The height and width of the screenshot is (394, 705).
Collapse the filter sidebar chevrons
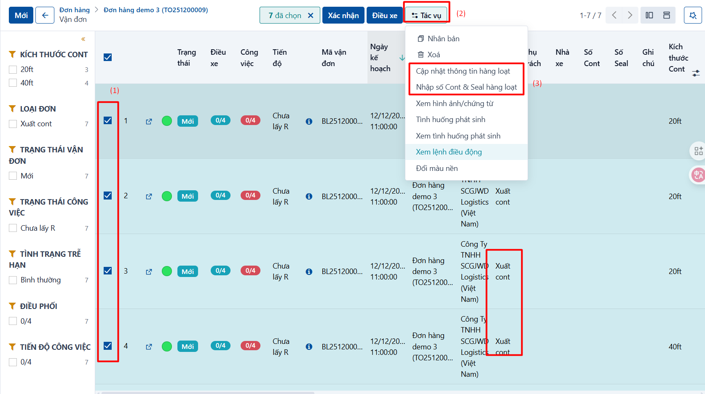coord(83,39)
